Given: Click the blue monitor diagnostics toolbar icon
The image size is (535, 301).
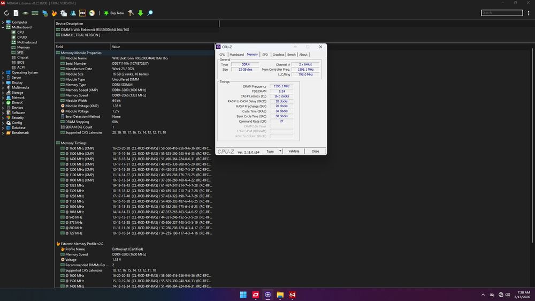Looking at the screenshot, I should click(x=45, y=13).
